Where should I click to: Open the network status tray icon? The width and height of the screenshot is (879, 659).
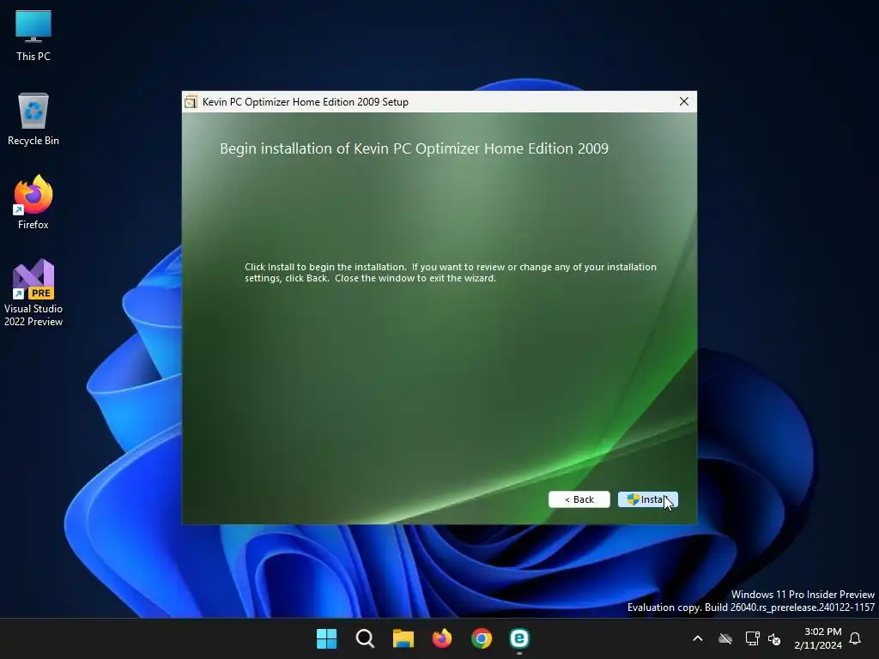tap(752, 638)
